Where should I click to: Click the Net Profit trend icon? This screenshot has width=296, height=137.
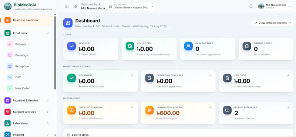(x=71, y=78)
